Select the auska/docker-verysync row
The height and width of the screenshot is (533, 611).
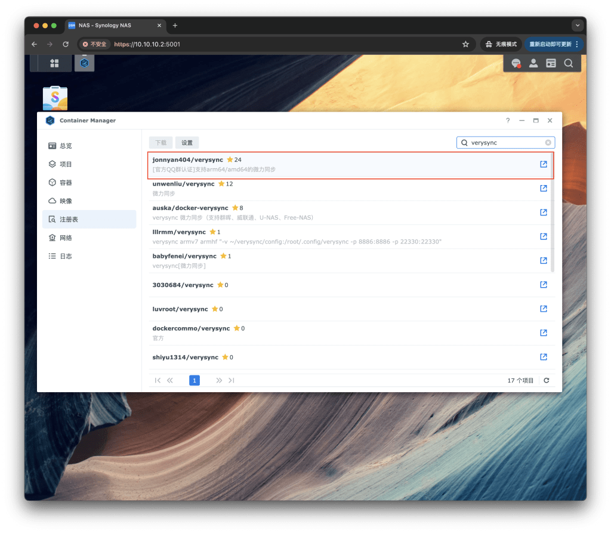350,213
